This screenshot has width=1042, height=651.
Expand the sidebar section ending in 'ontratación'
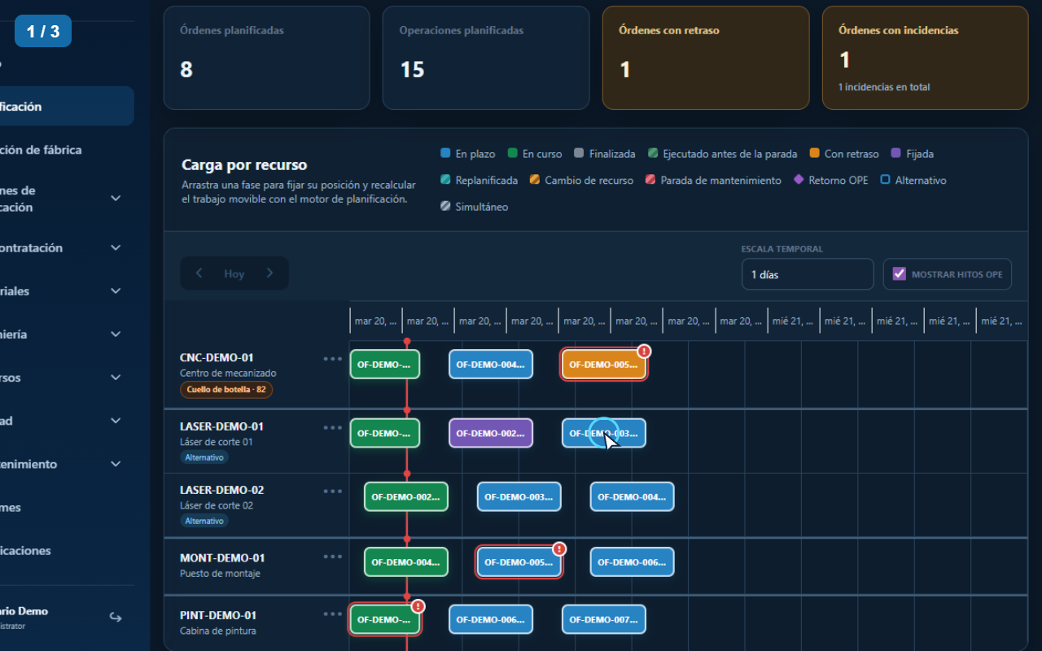pyautogui.click(x=116, y=248)
